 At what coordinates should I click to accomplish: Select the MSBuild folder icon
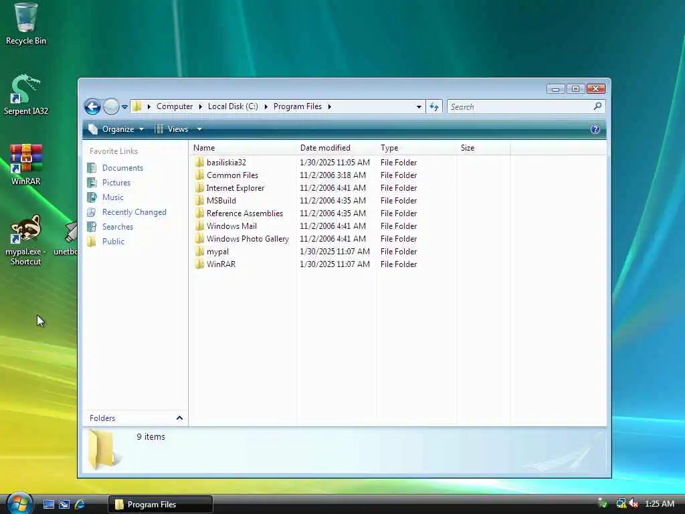199,201
